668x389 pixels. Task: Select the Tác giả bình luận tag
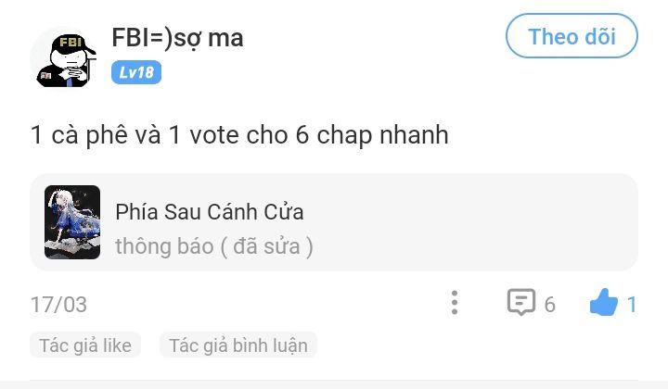coord(238,345)
